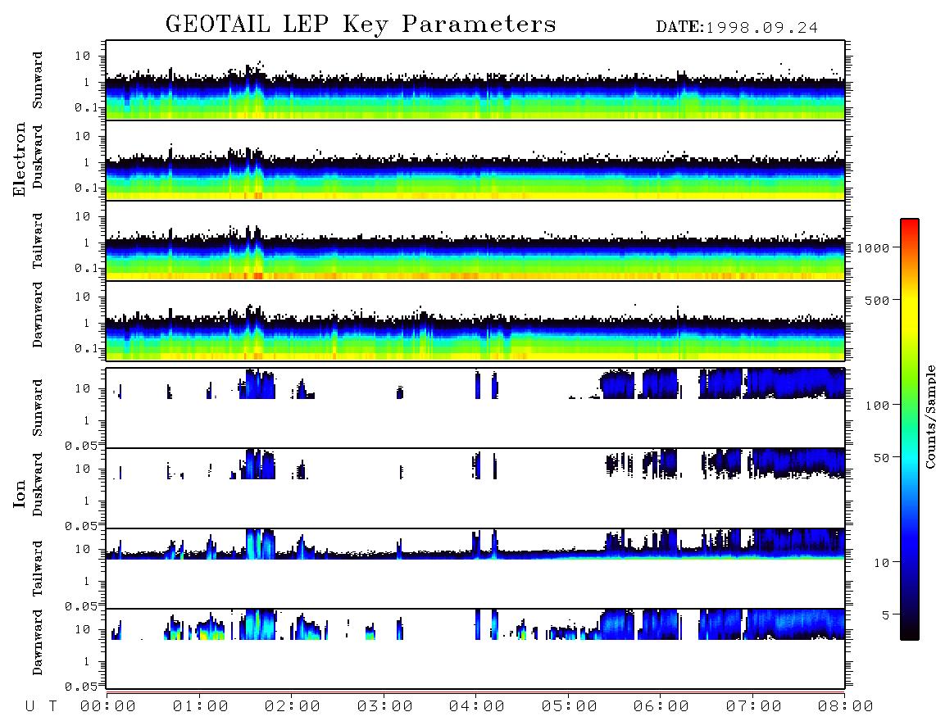Click the "08:00" time tick label

(846, 707)
